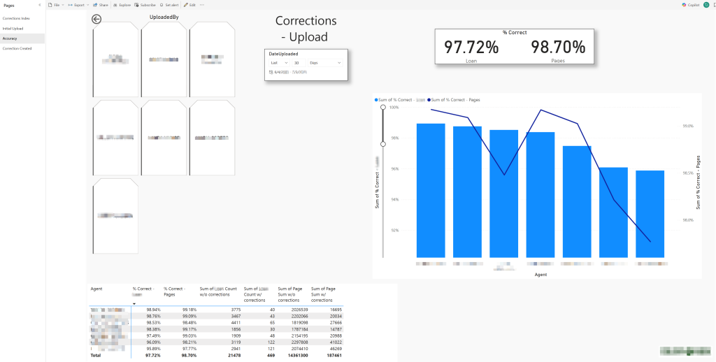
Task: Click the 97.72% Loan card value
Action: pyautogui.click(x=471, y=47)
